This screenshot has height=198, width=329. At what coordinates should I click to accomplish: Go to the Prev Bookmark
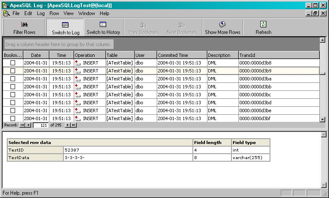pos(144,28)
